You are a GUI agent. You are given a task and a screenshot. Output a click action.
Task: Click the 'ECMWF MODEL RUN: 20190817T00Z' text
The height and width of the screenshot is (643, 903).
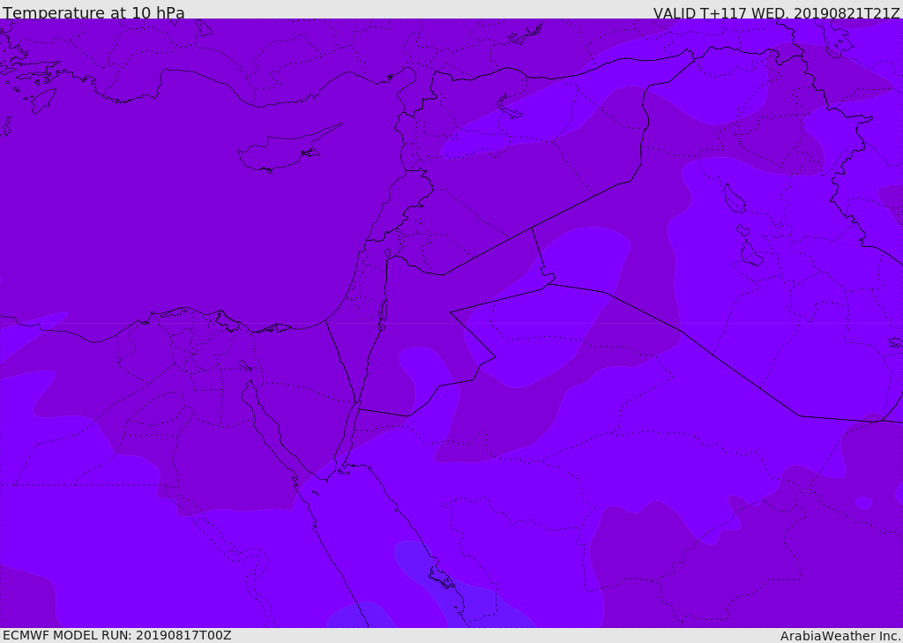tap(117, 635)
